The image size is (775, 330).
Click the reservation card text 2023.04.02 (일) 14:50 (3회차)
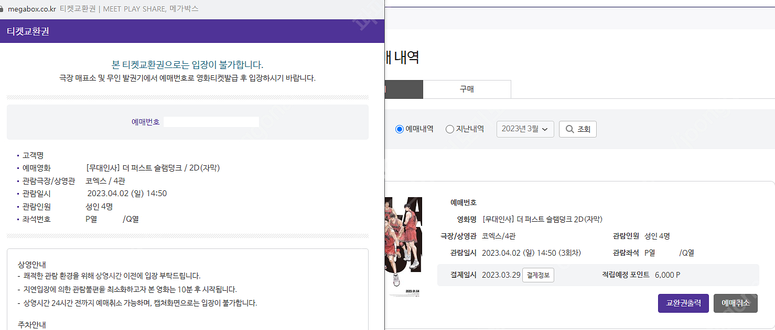tap(531, 253)
